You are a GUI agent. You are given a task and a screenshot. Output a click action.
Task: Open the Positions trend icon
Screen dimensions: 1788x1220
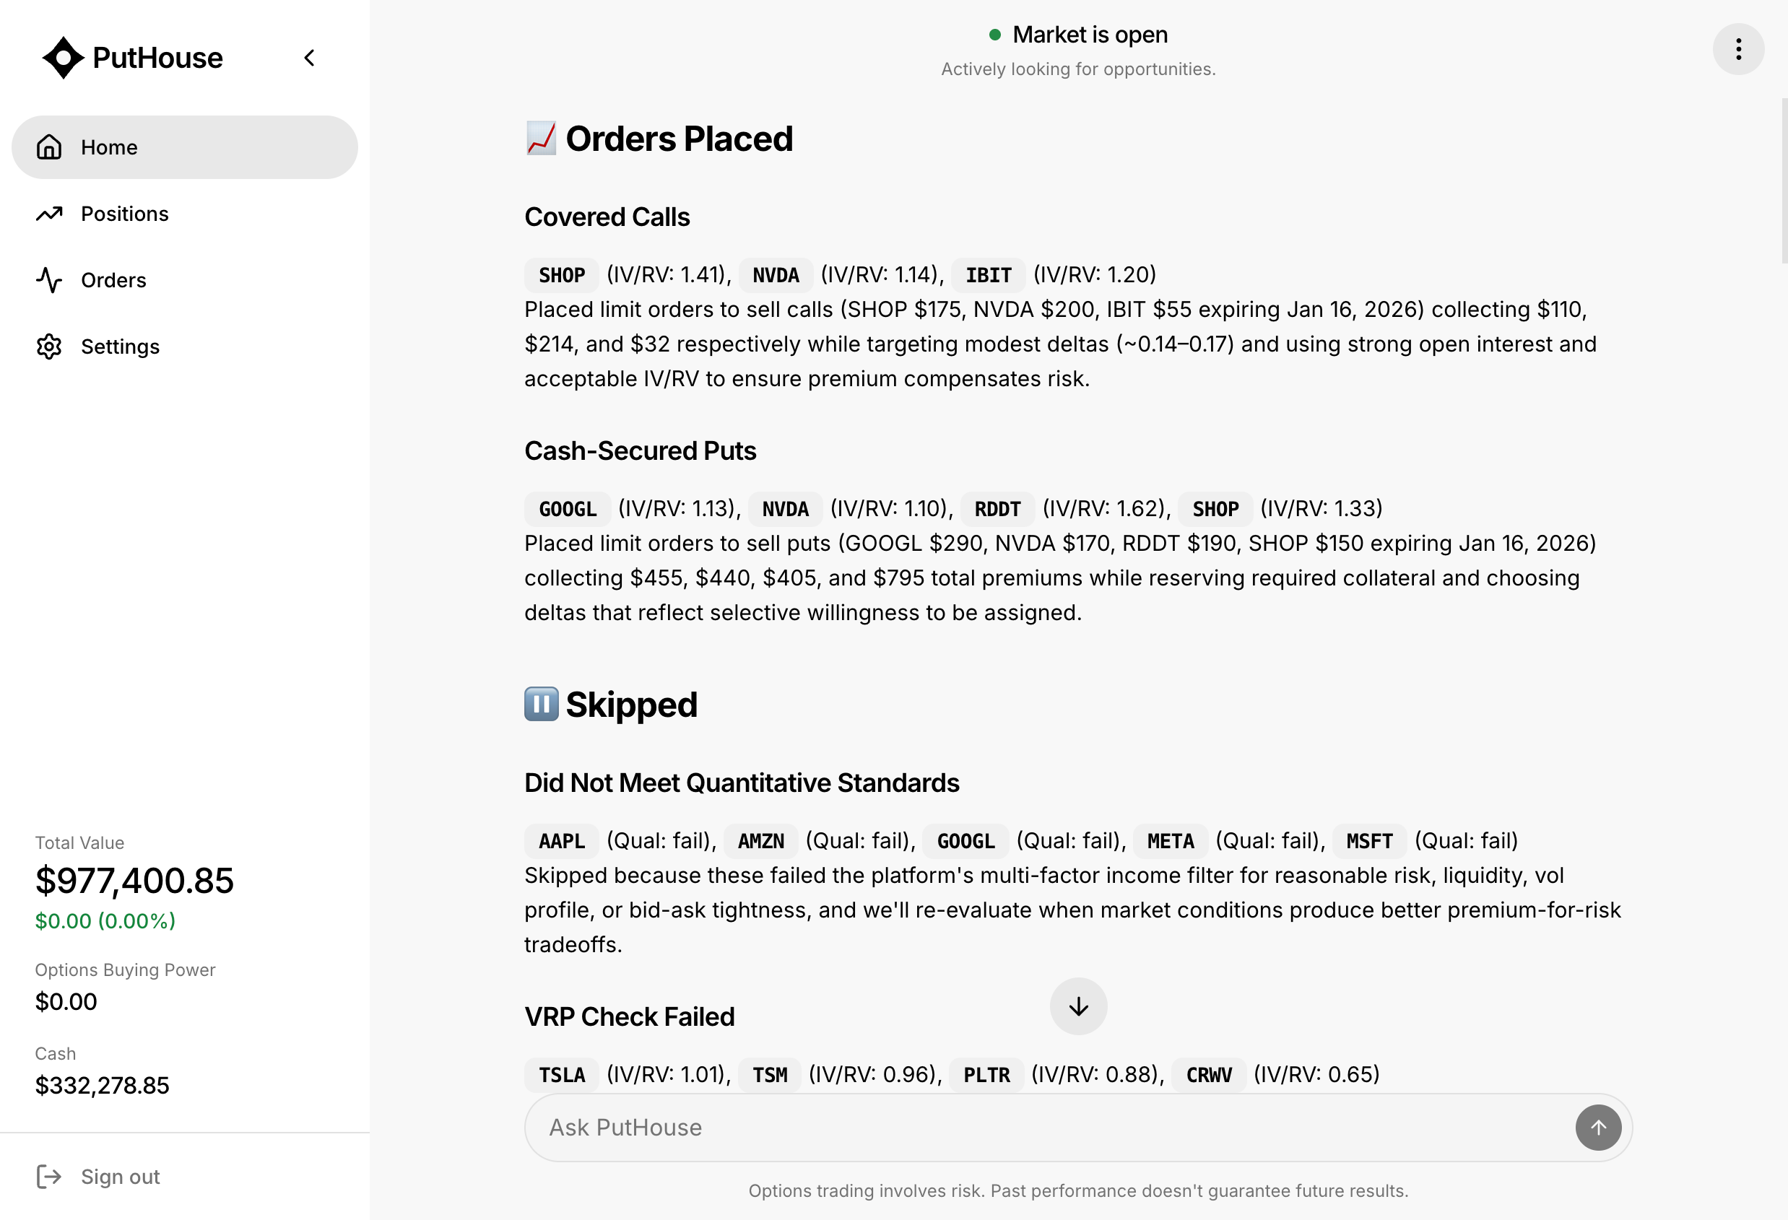pos(49,213)
